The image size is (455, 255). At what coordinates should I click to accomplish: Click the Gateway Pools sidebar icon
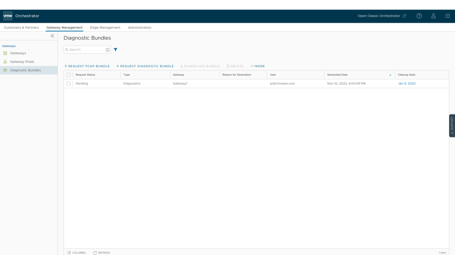[x=5, y=62]
